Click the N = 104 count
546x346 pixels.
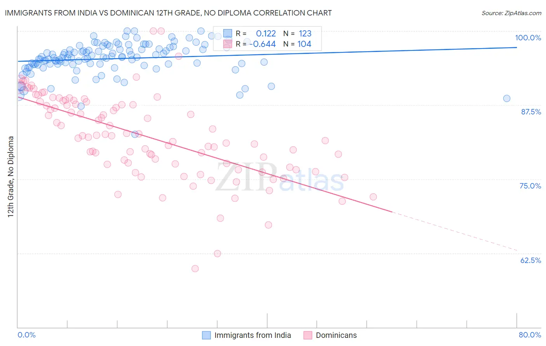pos(297,44)
